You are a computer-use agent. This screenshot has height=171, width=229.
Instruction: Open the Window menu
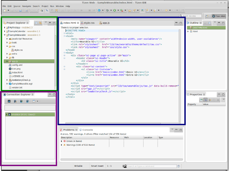[60, 6]
